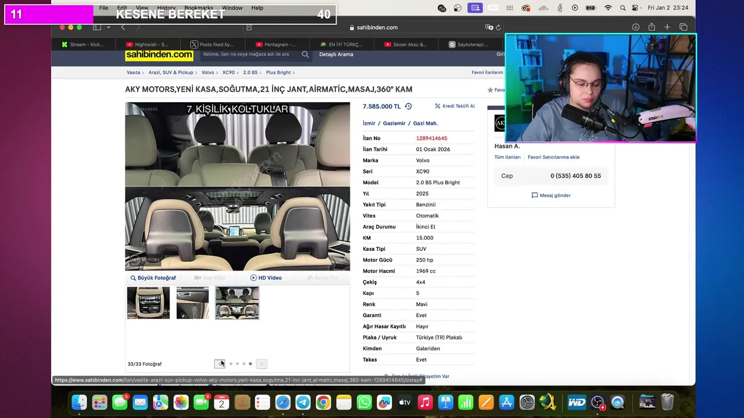The width and height of the screenshot is (744, 418).
Task: Click Volvo breadcrumb
Action: [x=208, y=73]
